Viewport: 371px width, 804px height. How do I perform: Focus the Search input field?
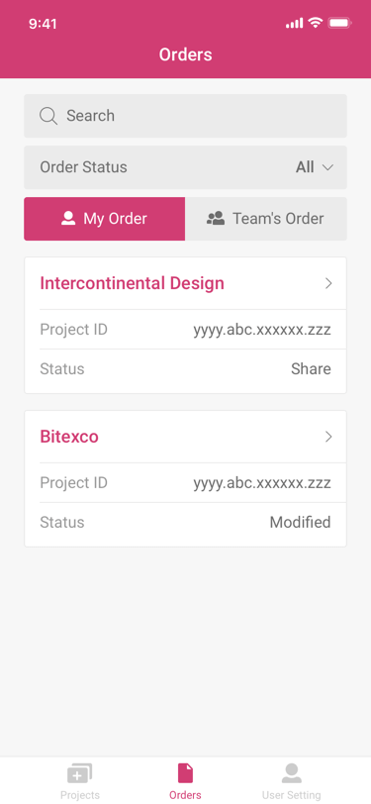186,116
